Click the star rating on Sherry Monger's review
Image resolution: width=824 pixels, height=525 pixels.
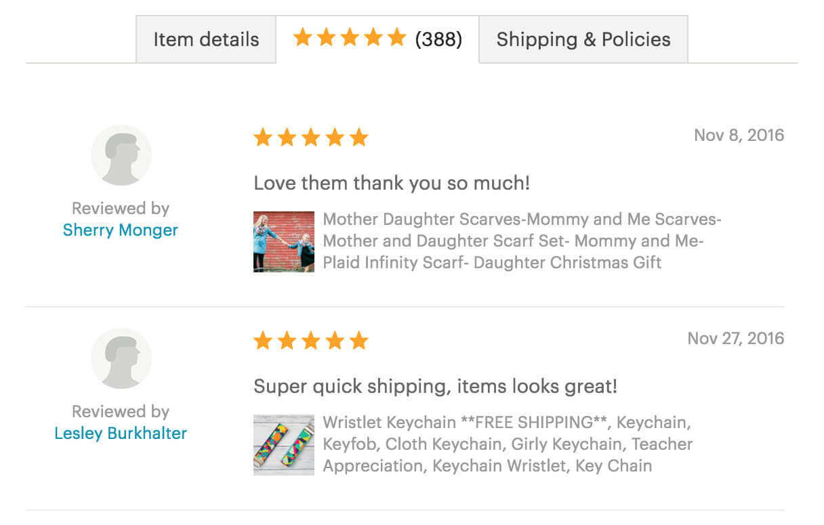click(311, 138)
